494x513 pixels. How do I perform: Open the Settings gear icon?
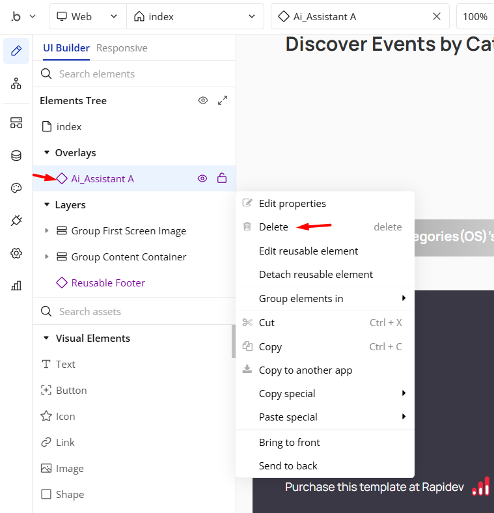pyautogui.click(x=16, y=253)
